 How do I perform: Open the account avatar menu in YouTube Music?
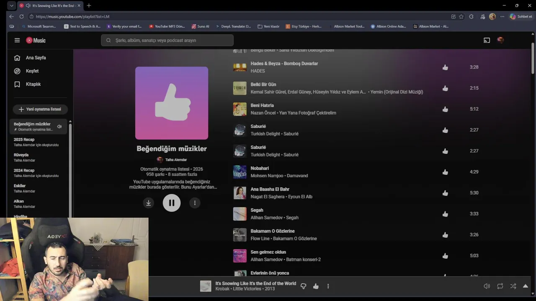point(500,40)
